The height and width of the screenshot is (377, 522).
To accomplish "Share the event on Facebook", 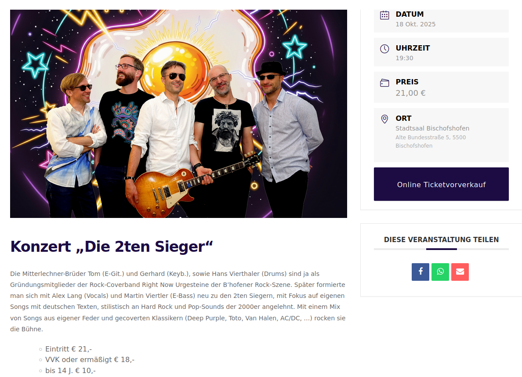I will [420, 272].
